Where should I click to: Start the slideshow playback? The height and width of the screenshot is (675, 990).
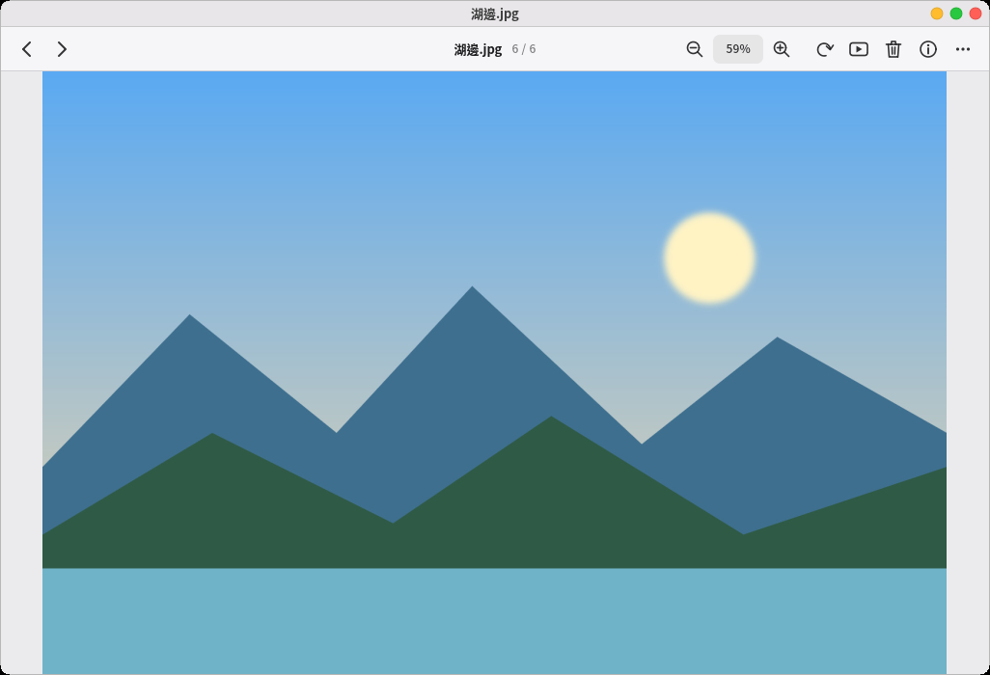[x=859, y=49]
